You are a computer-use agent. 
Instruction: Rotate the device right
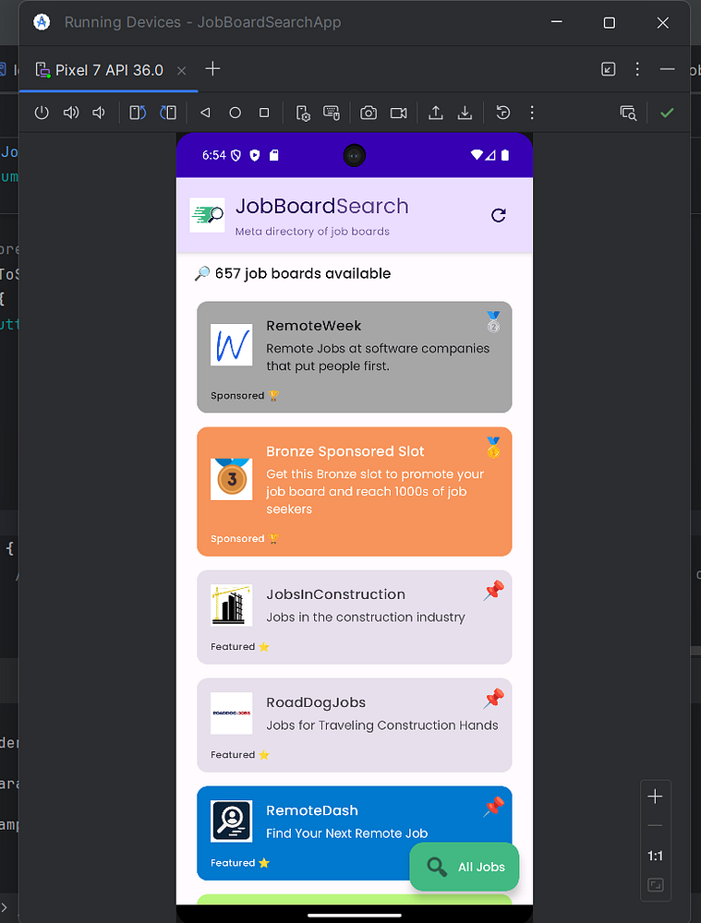(168, 113)
